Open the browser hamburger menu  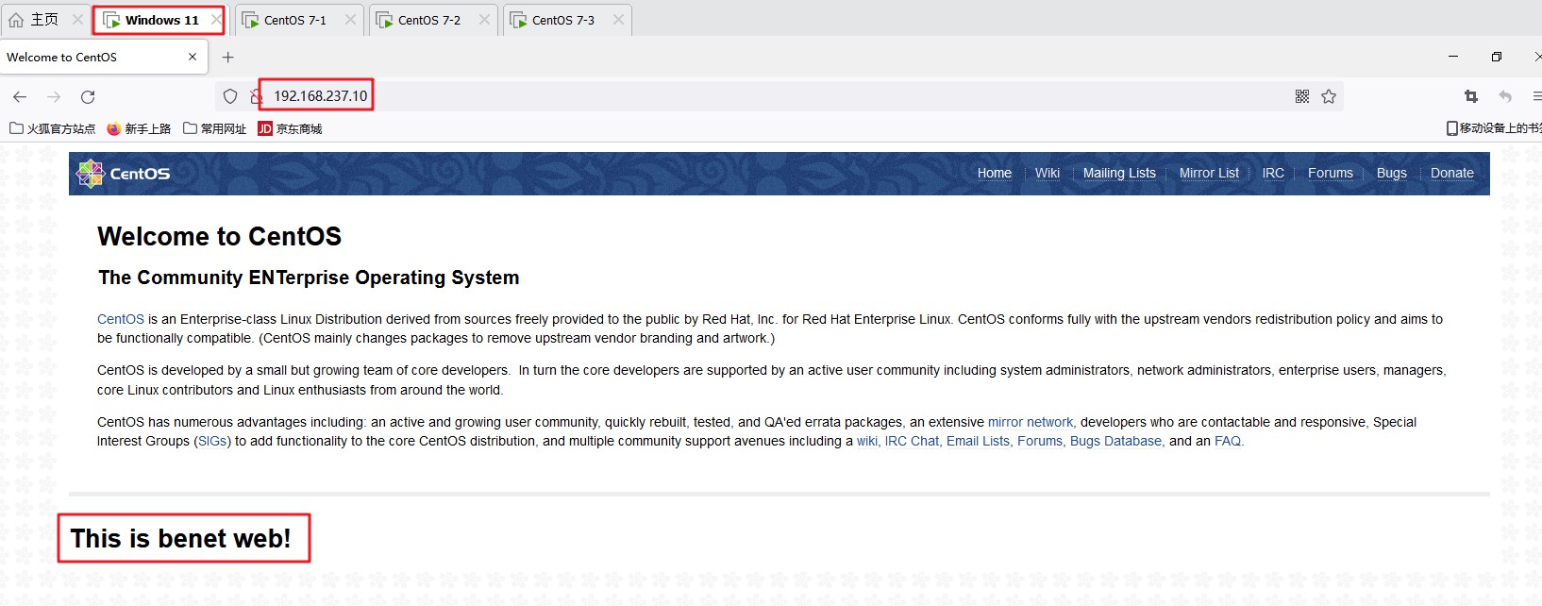point(1536,96)
